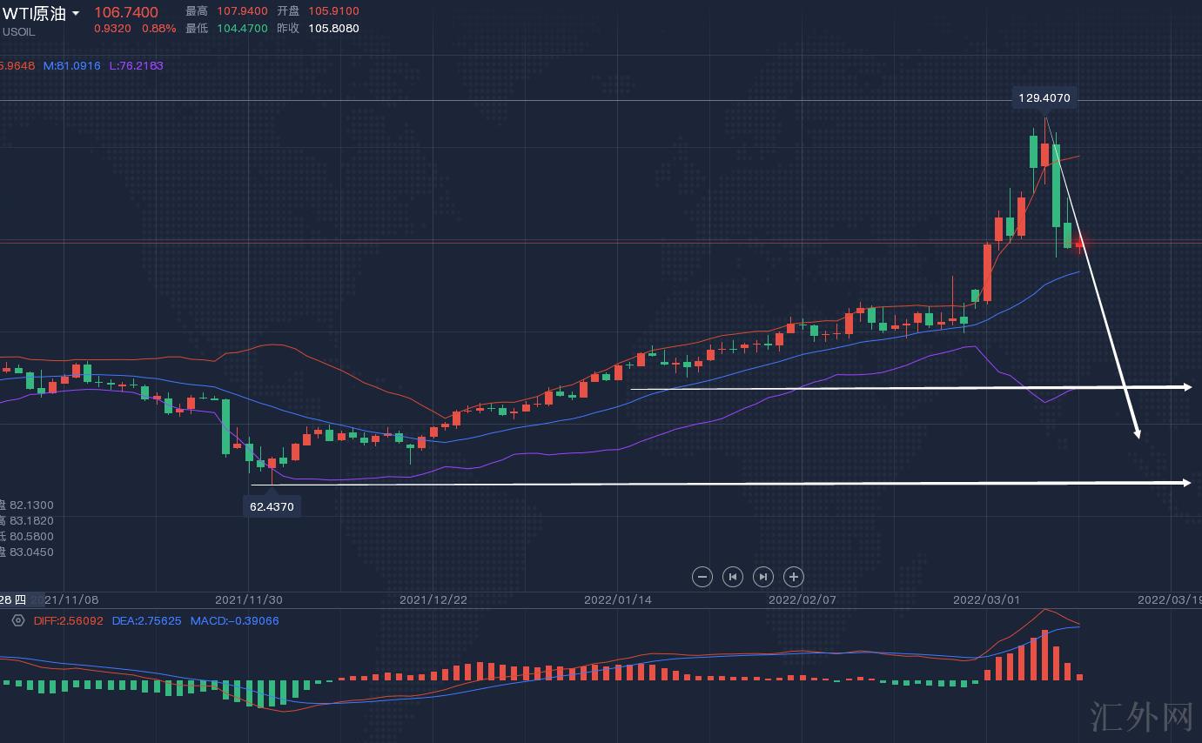
Task: Click the red blinking latest price marker
Action: tap(1079, 244)
